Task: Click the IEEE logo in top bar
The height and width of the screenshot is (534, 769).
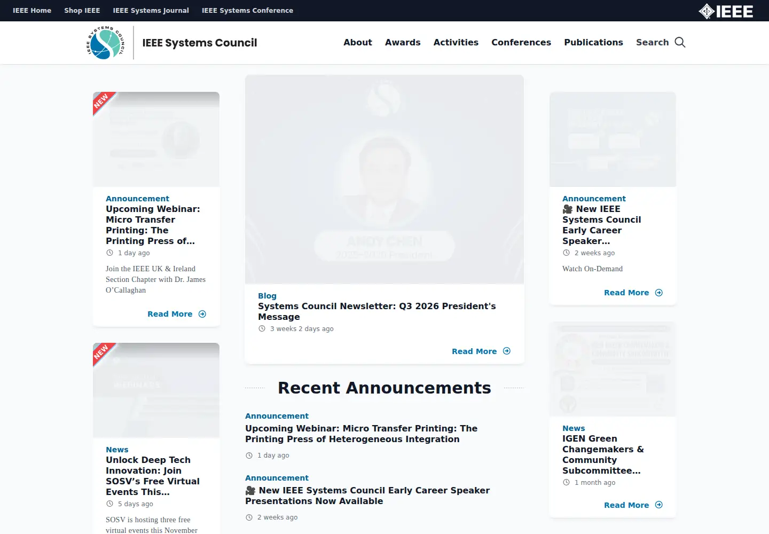Action: pyautogui.click(x=726, y=11)
